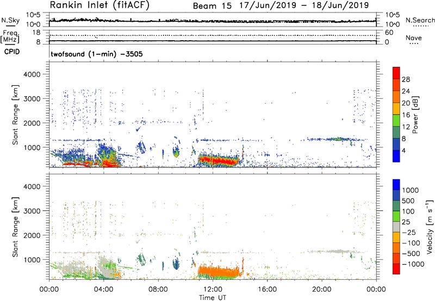Click the '20:00' time axis tick label
The width and height of the screenshot is (435, 301).
pos(322,290)
